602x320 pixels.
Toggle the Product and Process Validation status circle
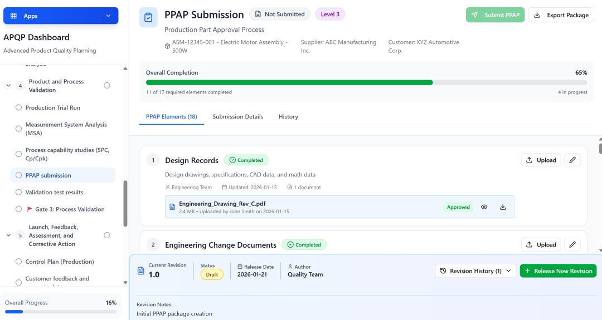(x=106, y=86)
